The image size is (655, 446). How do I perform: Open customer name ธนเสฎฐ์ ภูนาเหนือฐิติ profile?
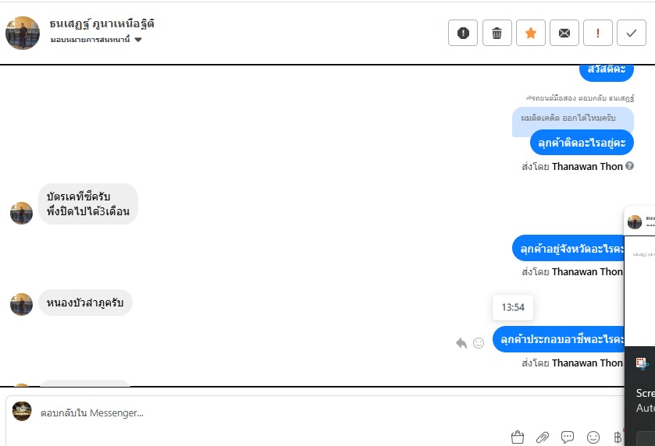pos(102,23)
